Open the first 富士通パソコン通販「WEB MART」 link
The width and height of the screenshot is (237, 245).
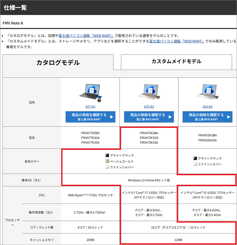(87, 36)
